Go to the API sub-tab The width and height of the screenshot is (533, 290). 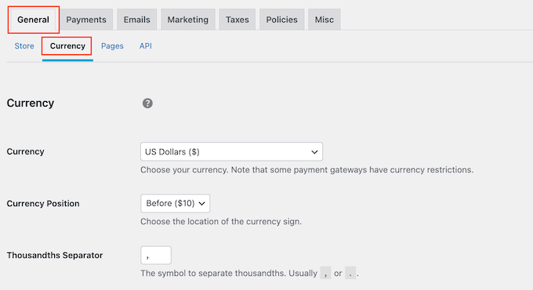click(146, 46)
